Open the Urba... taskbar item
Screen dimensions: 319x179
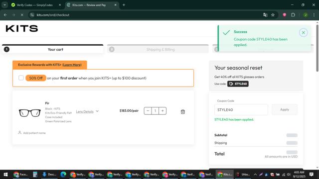click(243, 175)
